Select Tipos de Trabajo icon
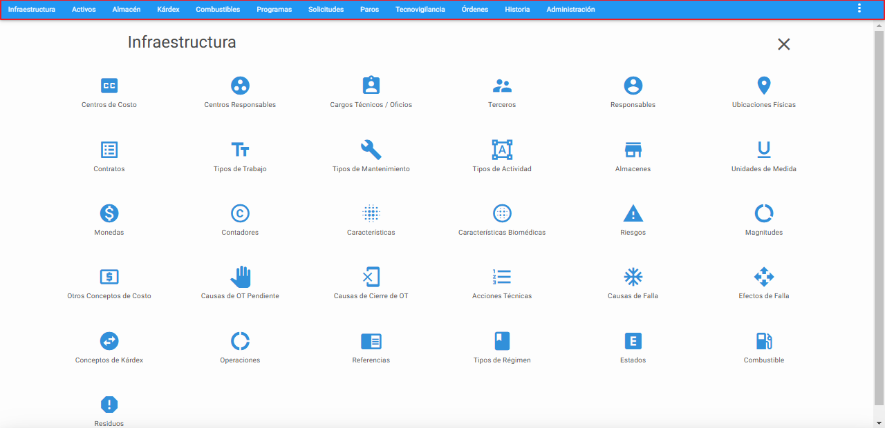 coord(240,150)
